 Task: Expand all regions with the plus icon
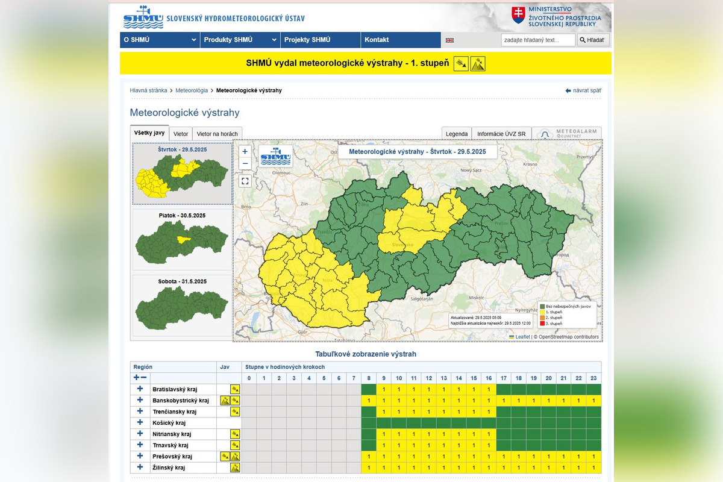click(136, 378)
